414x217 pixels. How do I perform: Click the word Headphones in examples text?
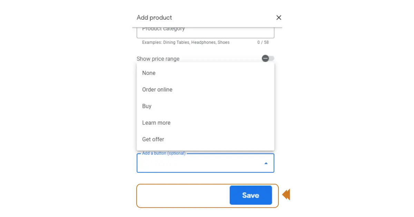tap(204, 43)
